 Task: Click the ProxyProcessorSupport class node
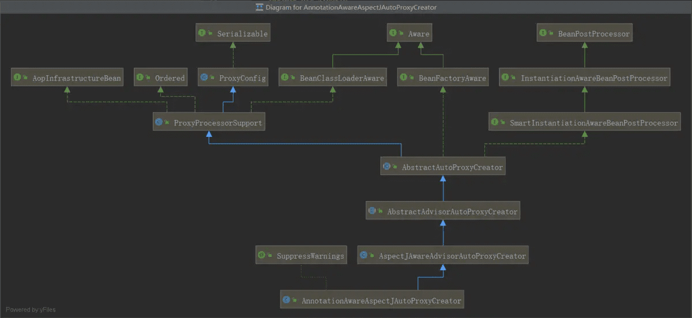[x=209, y=122]
